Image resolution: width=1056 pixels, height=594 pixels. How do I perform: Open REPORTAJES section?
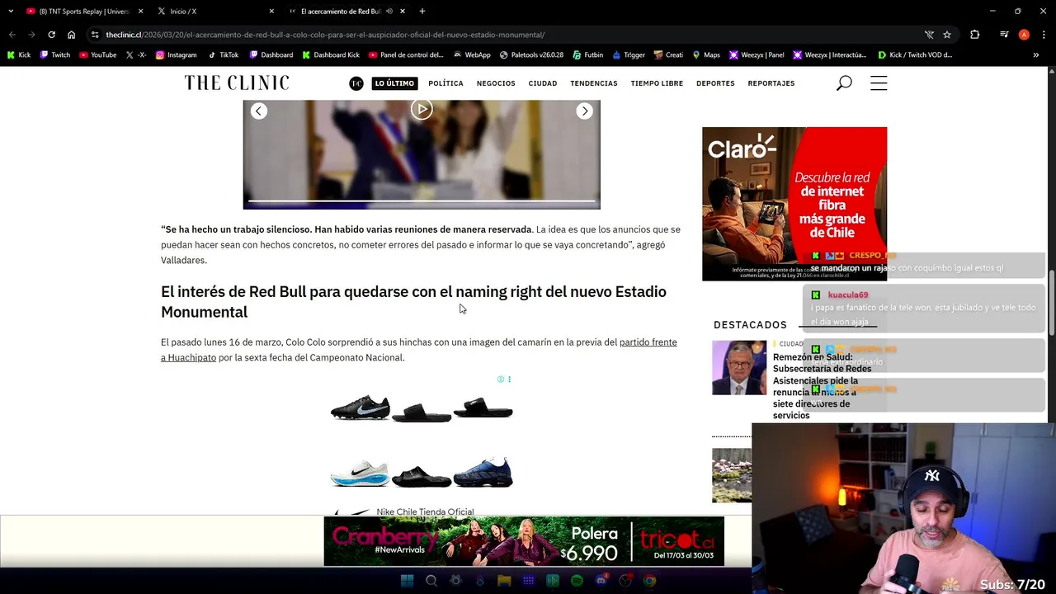tap(771, 83)
